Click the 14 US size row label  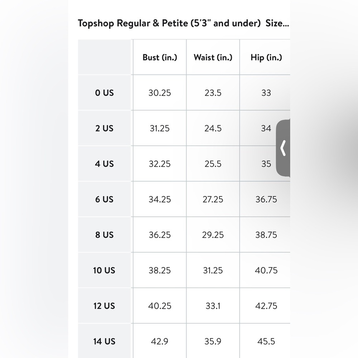(x=104, y=341)
